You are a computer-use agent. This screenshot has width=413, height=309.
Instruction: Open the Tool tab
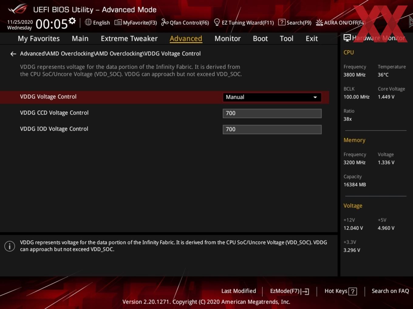[286, 38]
